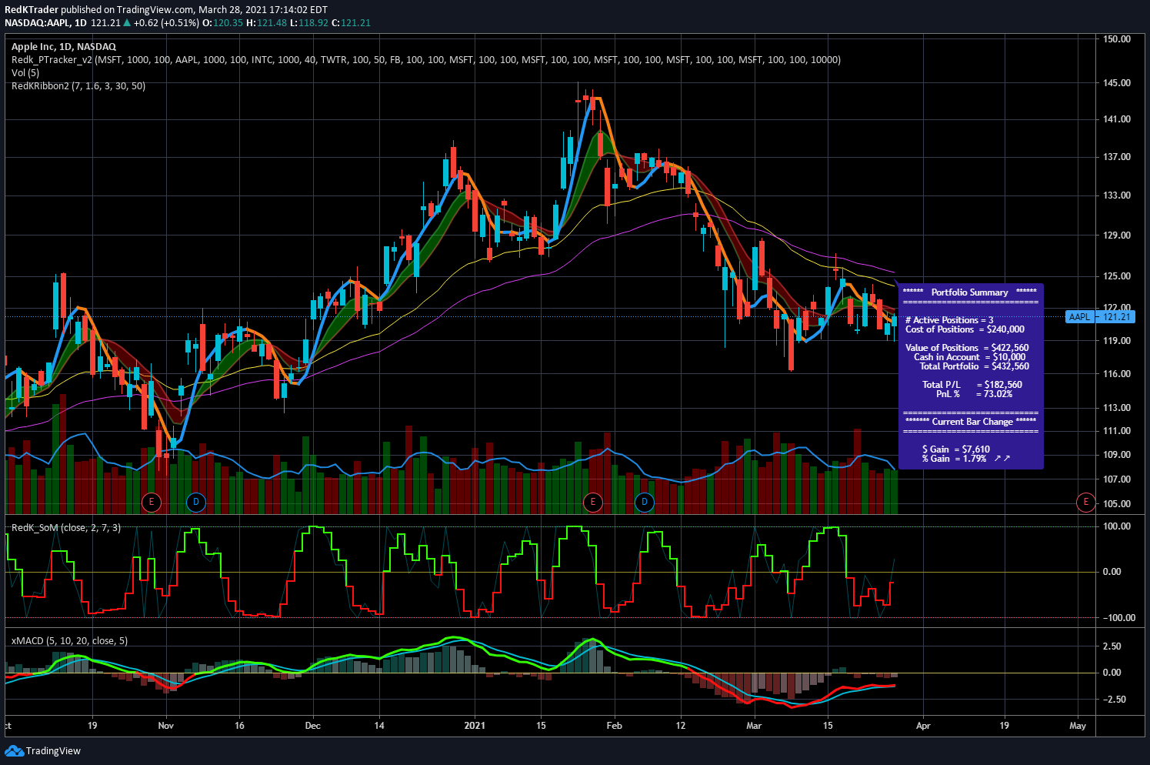Click the TradingView wordmark text
This screenshot has width=1150, height=765.
(53, 751)
